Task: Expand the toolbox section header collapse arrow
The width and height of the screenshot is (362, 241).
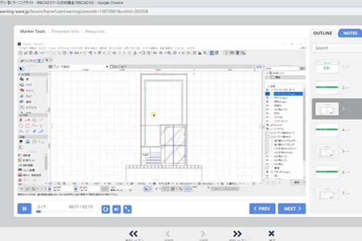Action: pyautogui.click(x=19, y=75)
